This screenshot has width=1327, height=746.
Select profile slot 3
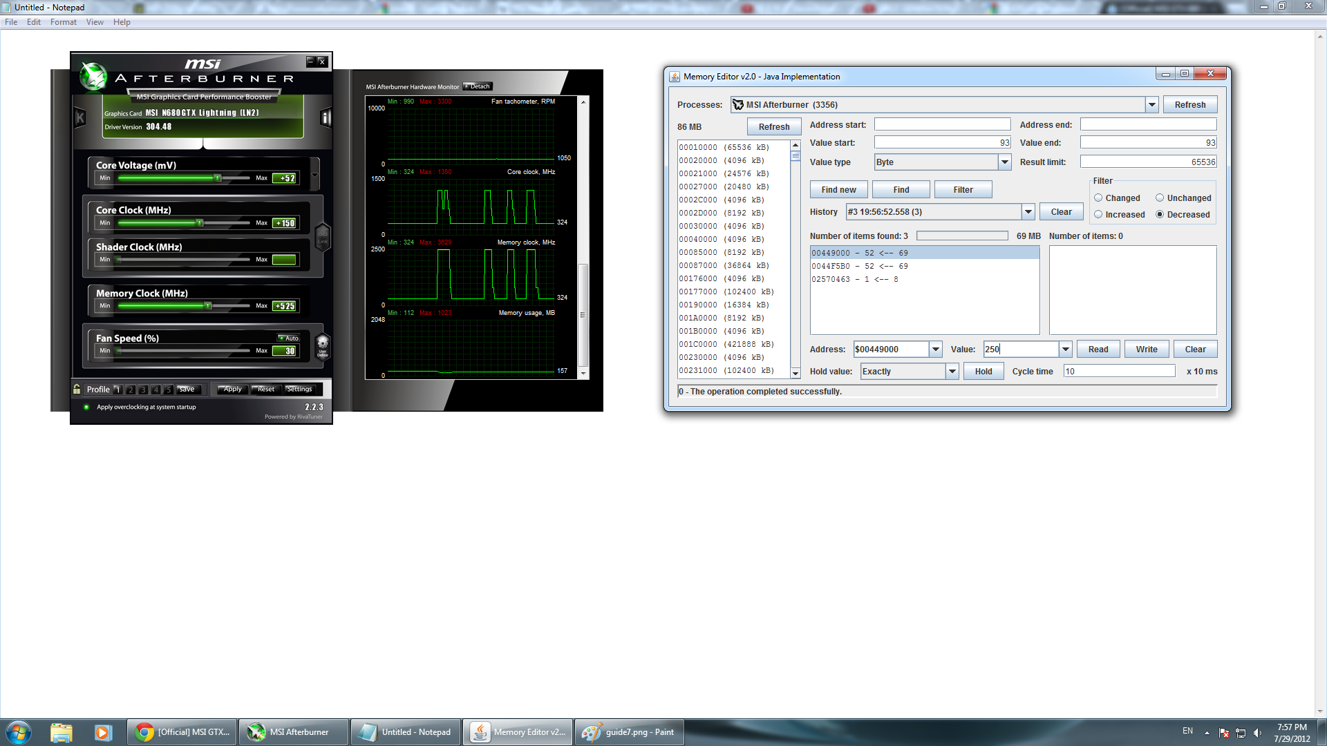tap(143, 390)
